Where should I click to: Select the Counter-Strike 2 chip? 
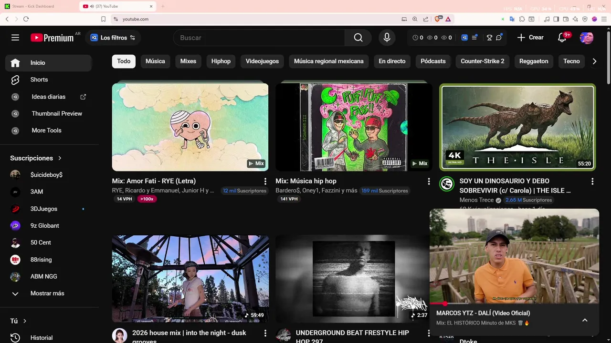(482, 61)
